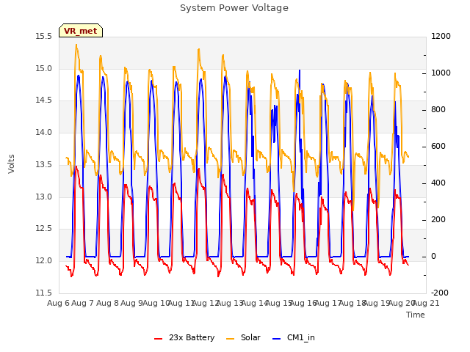The width and height of the screenshot is (470, 352).
Task: Click the Aug 21 date tick label
Action: [x=426, y=303]
